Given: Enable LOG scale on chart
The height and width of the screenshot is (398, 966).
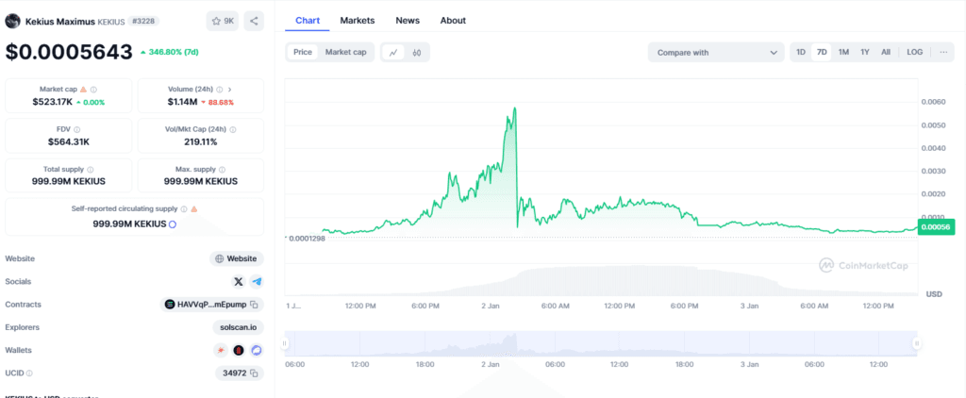Looking at the screenshot, I should click(x=915, y=53).
